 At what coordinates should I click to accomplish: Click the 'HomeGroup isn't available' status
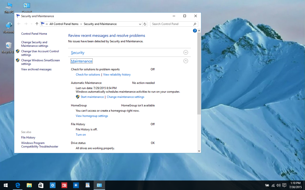(x=138, y=105)
